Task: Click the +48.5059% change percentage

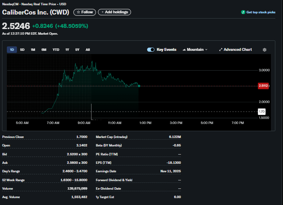Action: click(x=72, y=26)
